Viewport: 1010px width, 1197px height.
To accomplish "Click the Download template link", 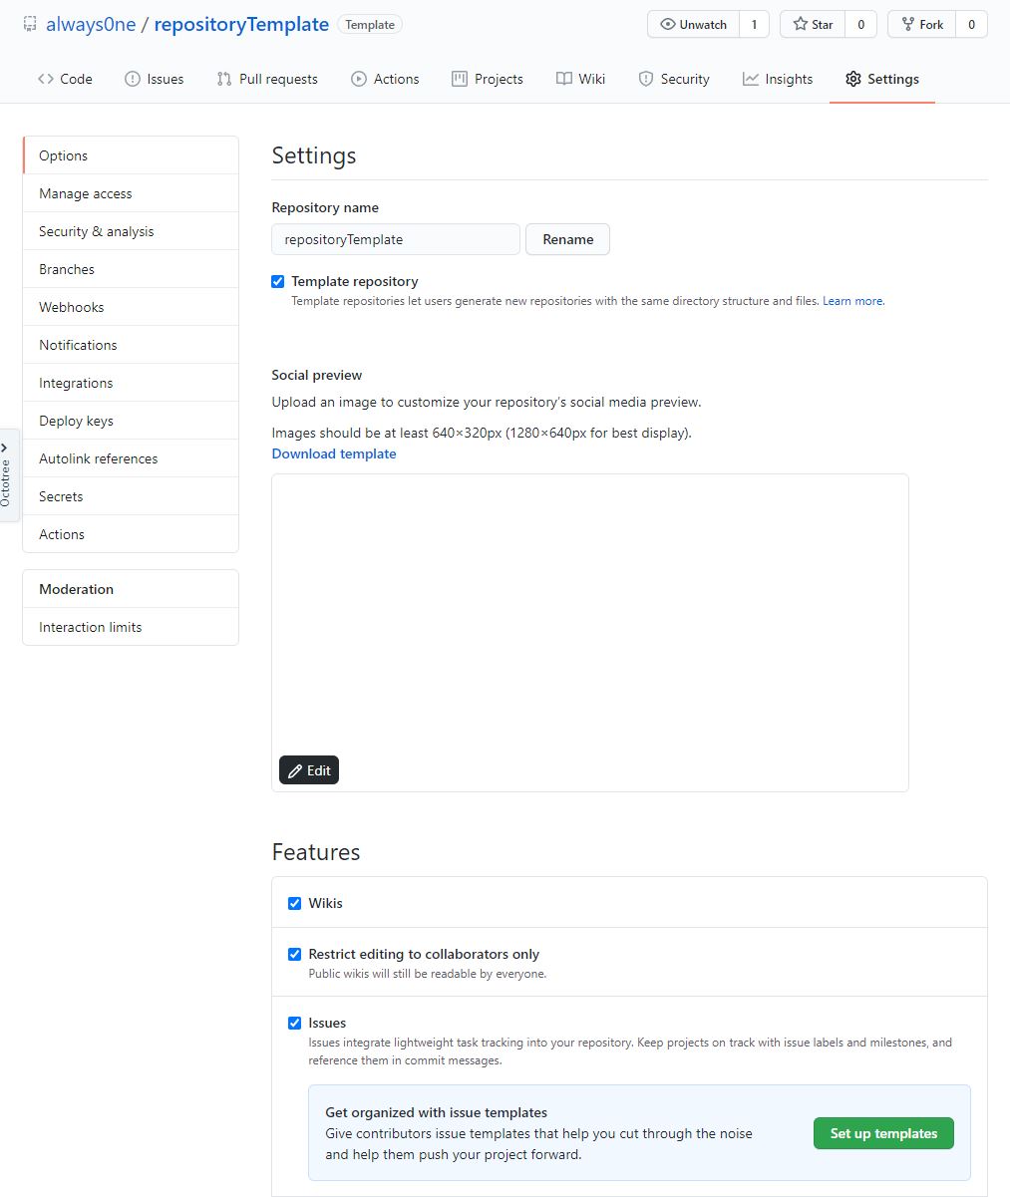I will pyautogui.click(x=334, y=453).
